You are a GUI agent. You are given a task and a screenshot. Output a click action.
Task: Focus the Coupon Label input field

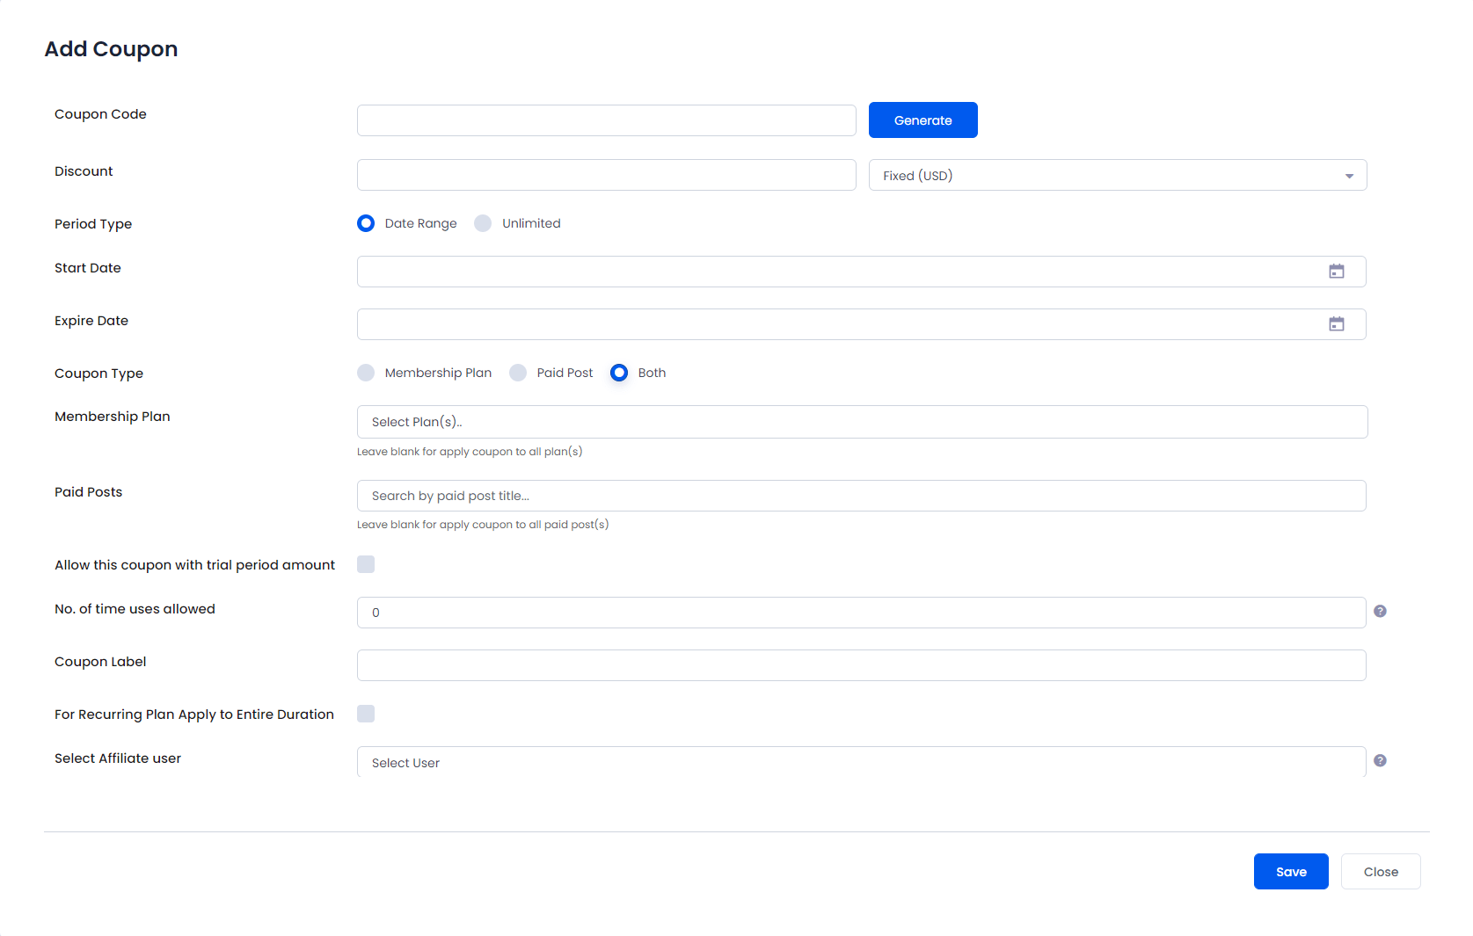(x=861, y=665)
